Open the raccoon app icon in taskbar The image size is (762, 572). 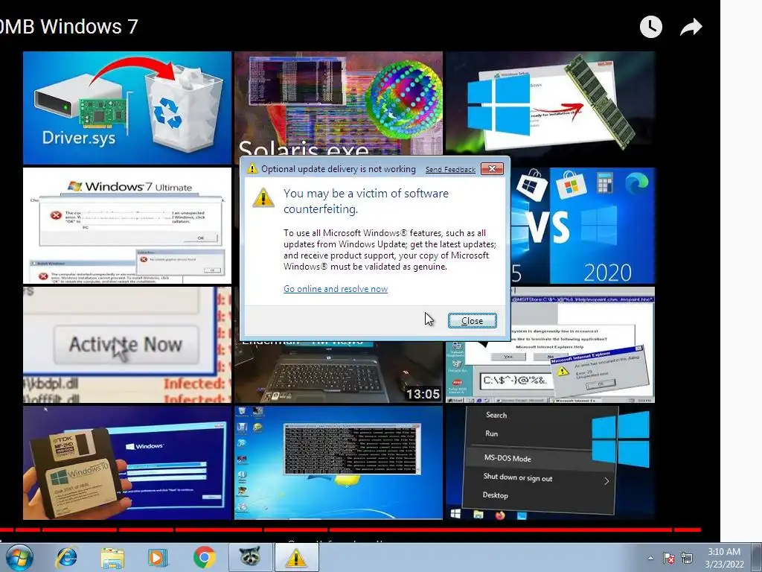(x=250, y=557)
